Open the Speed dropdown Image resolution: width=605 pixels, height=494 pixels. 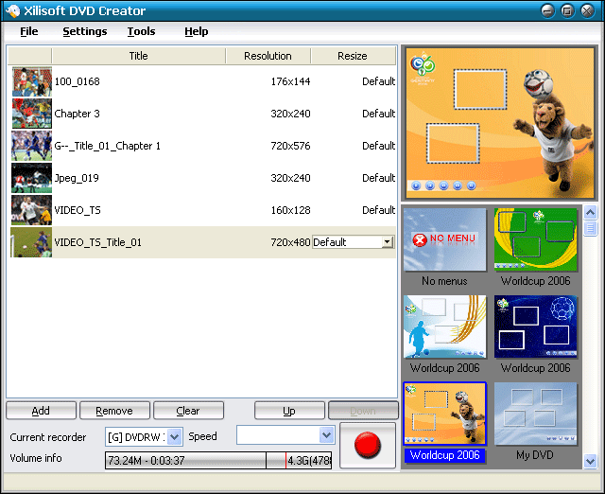326,435
